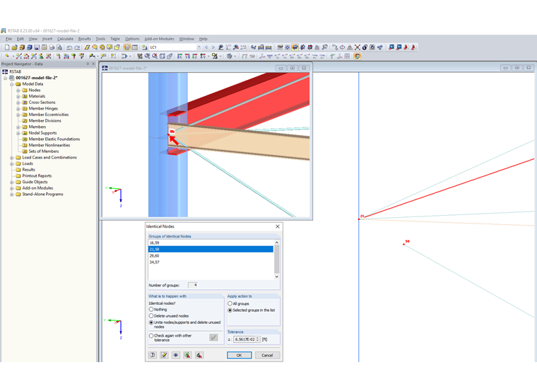Toggle the Project Navigator display icon
537x389 pixels.
click(127, 47)
